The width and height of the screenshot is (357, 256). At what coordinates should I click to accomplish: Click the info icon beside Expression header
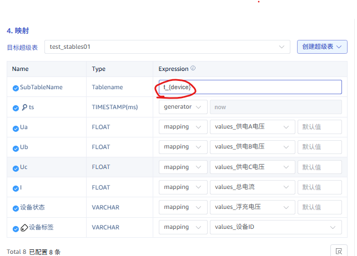(193, 69)
